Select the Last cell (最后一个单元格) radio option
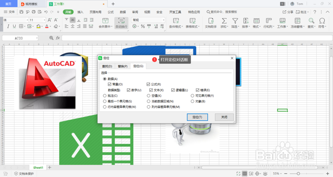Viewport: 333px width, 177px height. tap(105, 101)
